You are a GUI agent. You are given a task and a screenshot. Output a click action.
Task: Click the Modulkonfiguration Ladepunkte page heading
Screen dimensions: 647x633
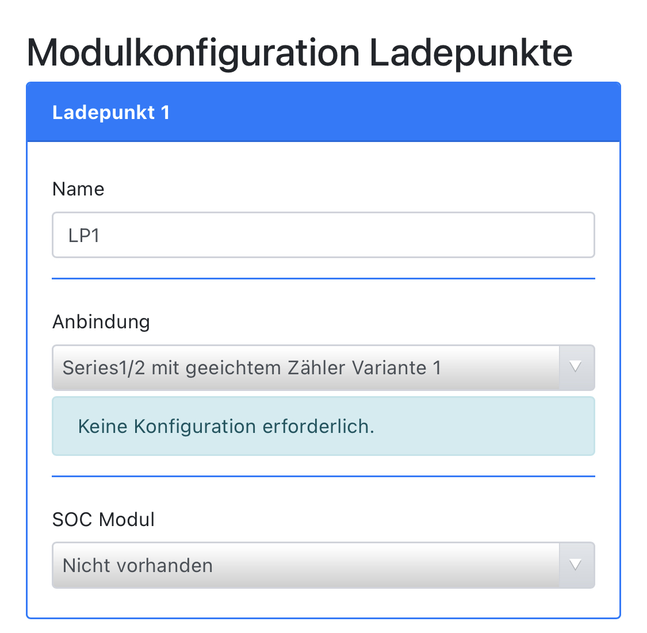[299, 53]
